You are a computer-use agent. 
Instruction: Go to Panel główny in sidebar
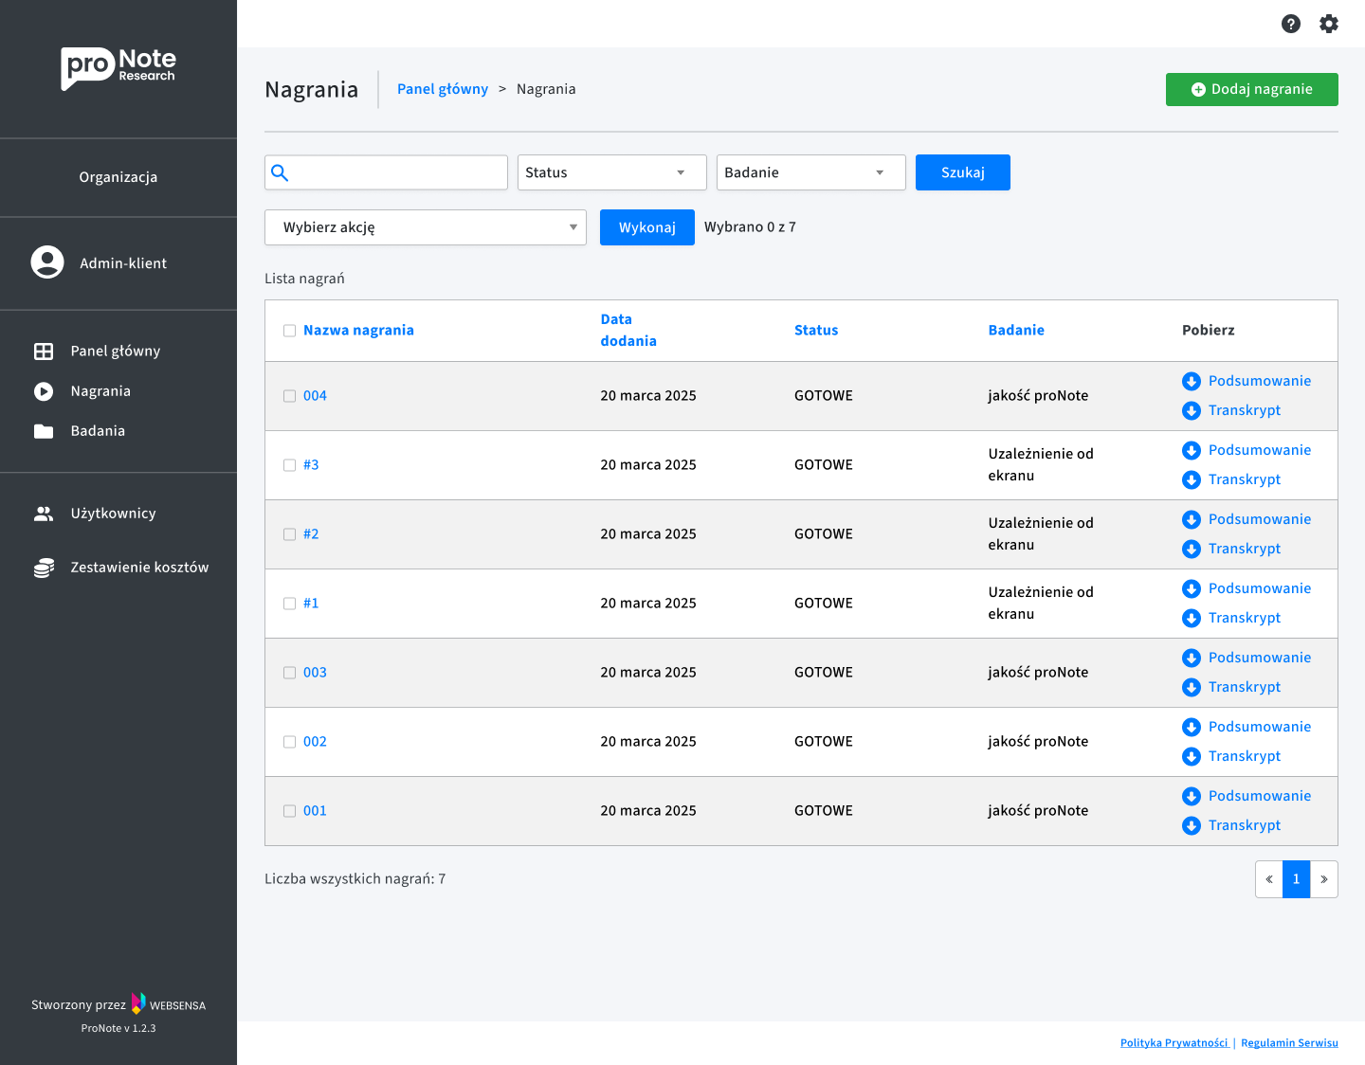116,352
